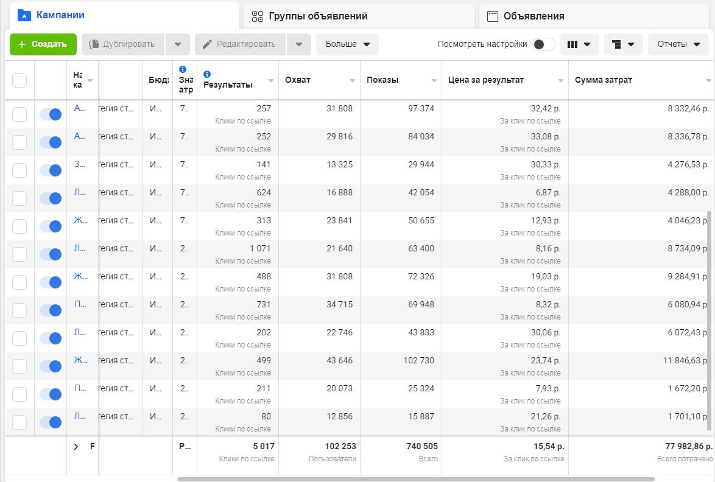Open campaign link in 257 results row
Viewport: 715px width, 482px height.
pos(80,108)
